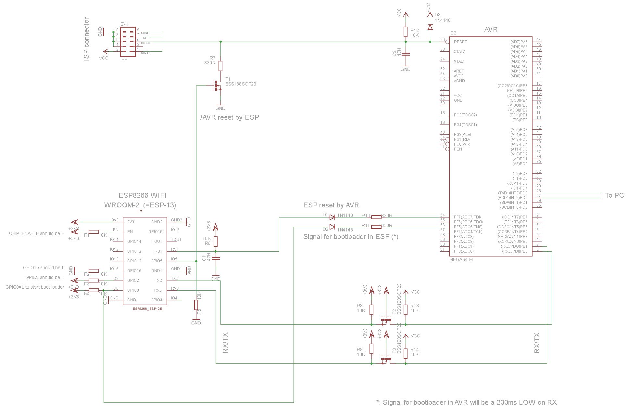The width and height of the screenshot is (627, 407).
Task: Click the 'PF7(ADC7/TDI)' pin label
Action: [x=467, y=217]
